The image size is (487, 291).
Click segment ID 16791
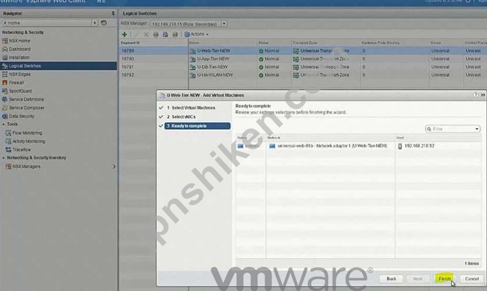[x=128, y=67]
